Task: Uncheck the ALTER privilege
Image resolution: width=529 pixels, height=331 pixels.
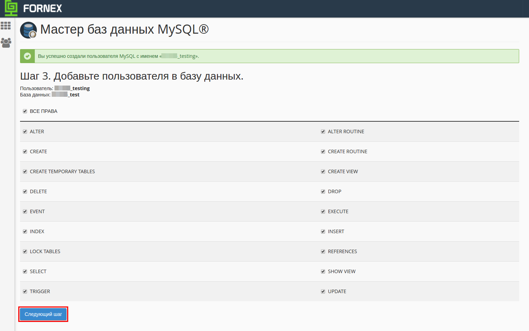Action: 25,131
